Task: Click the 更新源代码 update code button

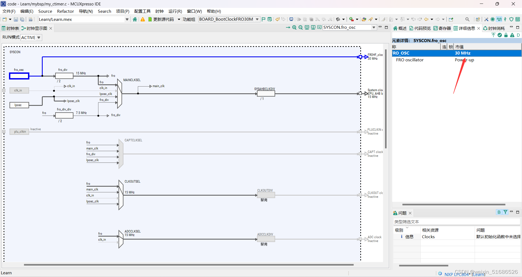Action: (x=161, y=19)
